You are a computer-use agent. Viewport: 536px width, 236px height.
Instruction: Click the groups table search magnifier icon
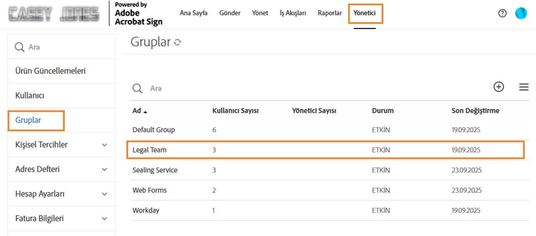137,88
